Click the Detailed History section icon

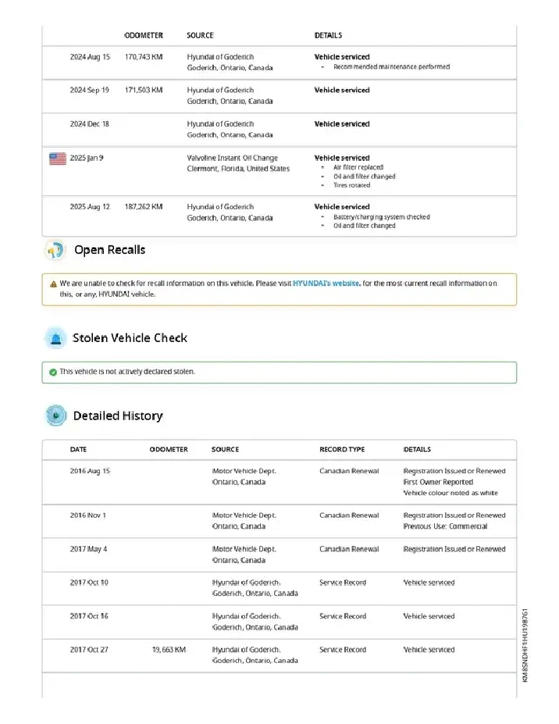point(55,416)
